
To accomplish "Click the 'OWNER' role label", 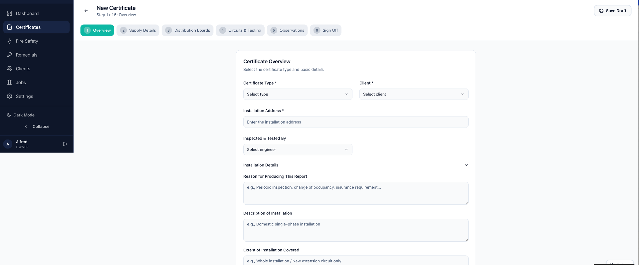I will [x=22, y=147].
